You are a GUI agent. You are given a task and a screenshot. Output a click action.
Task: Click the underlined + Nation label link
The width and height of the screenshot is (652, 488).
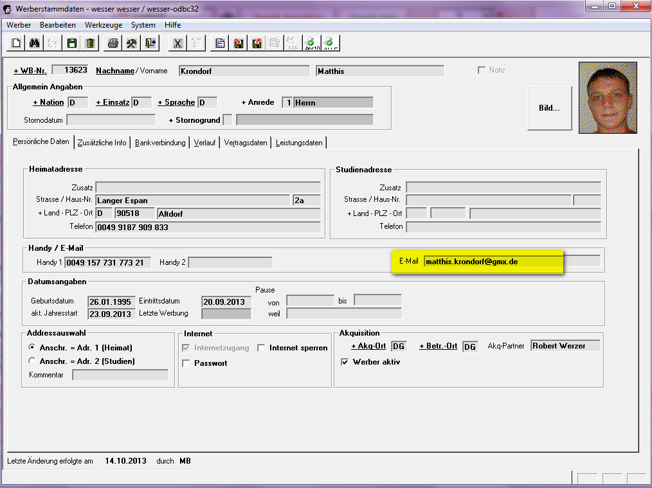pyautogui.click(x=48, y=102)
